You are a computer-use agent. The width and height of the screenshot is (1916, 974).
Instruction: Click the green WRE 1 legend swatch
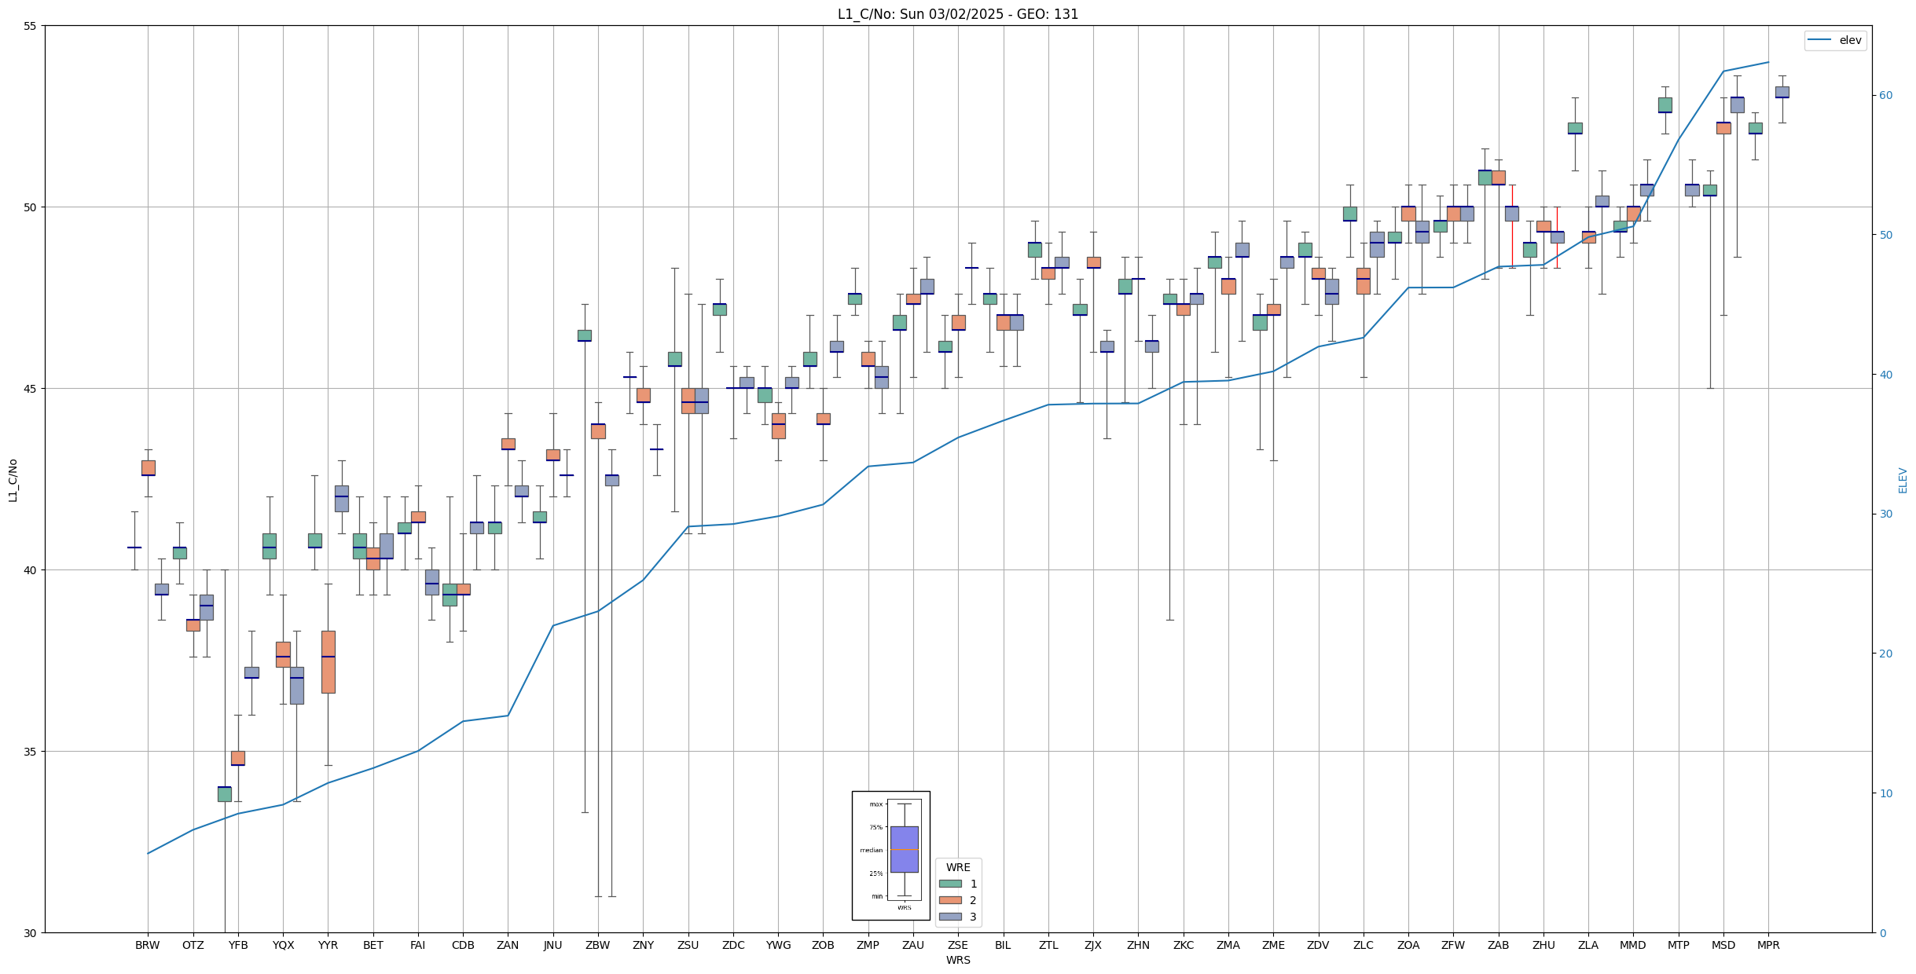tap(950, 884)
